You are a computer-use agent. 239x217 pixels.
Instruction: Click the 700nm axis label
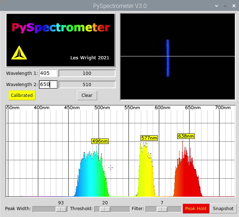tap(223, 108)
